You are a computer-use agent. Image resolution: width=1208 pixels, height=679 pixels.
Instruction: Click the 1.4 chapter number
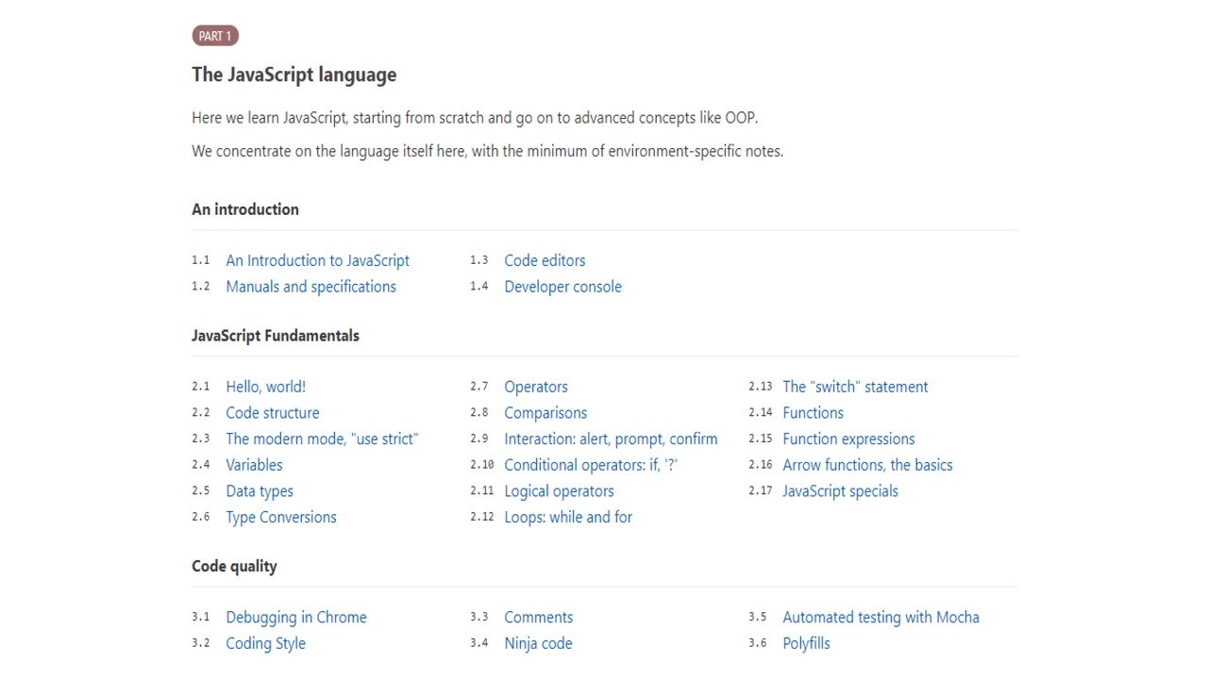[478, 287]
